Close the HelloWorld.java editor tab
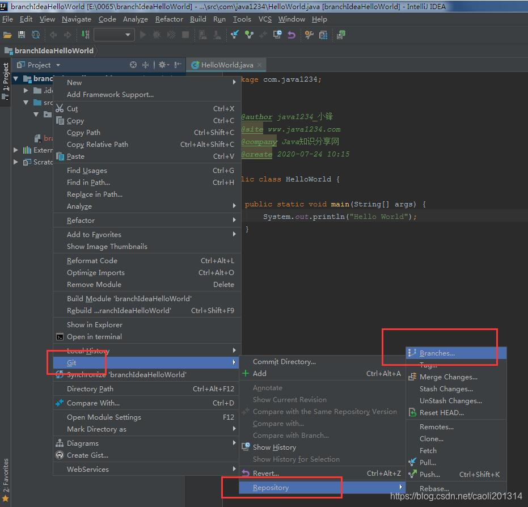This screenshot has height=507, width=528. click(259, 65)
